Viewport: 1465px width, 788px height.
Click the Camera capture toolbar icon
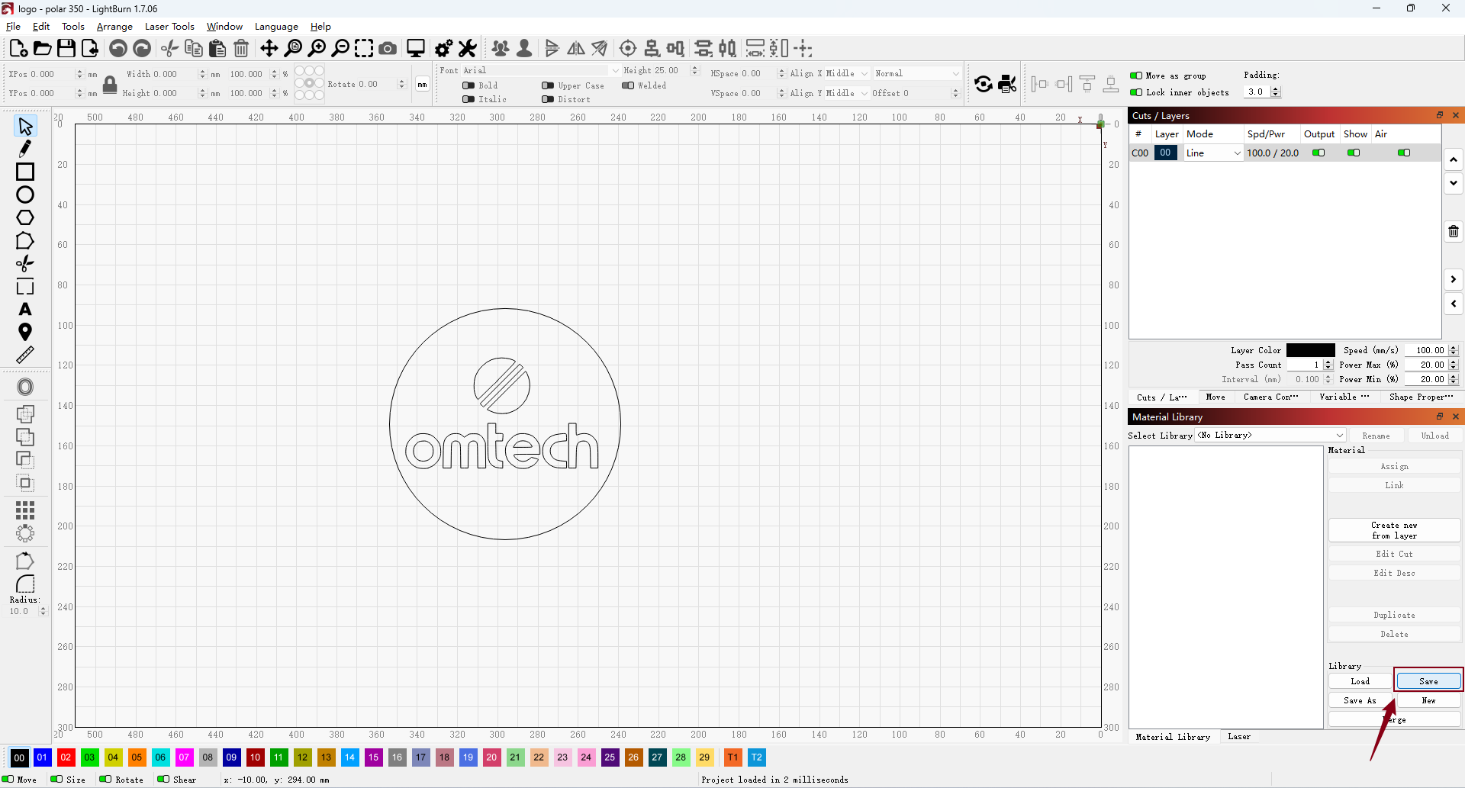[388, 48]
